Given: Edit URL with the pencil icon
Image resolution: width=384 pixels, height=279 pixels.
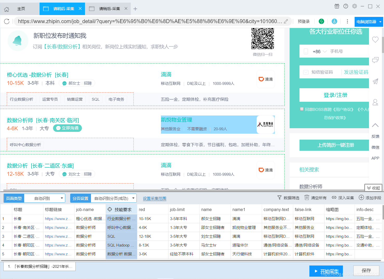Looking at the screenshot, I should 286,22.
